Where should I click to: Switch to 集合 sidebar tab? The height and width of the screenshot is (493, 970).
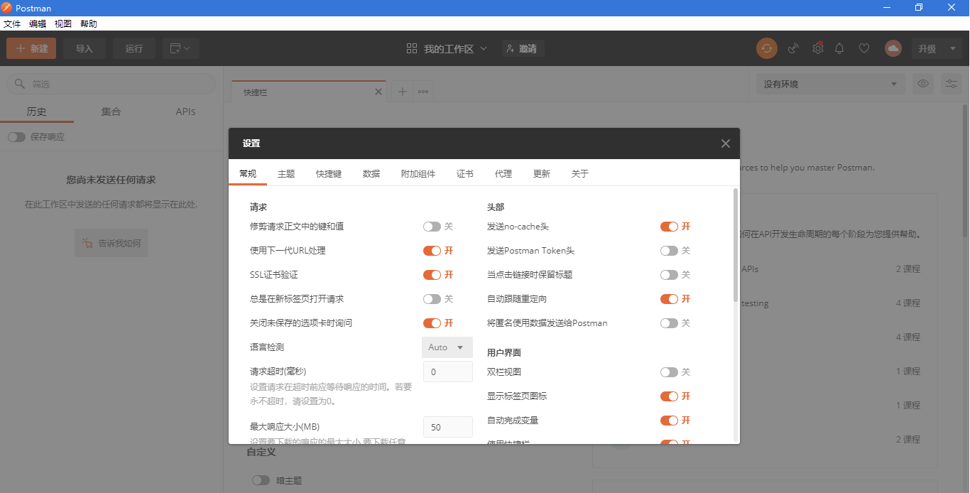(111, 112)
